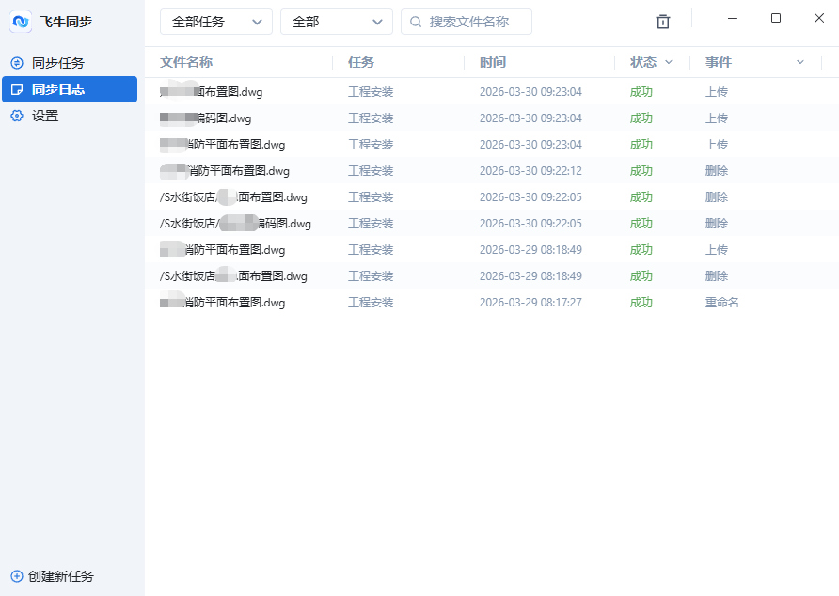Viewport: 839px width, 596px height.
Task: Click the file name in the 09:22:12 row
Action: 225,171
